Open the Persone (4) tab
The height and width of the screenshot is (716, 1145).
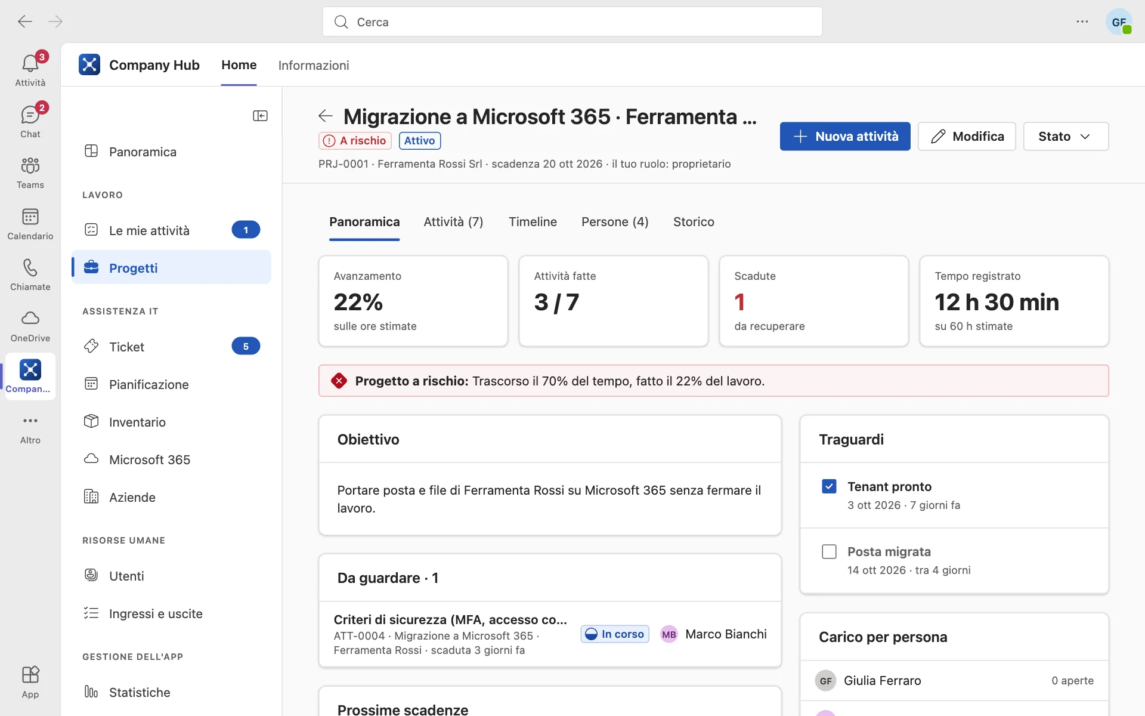(x=615, y=222)
